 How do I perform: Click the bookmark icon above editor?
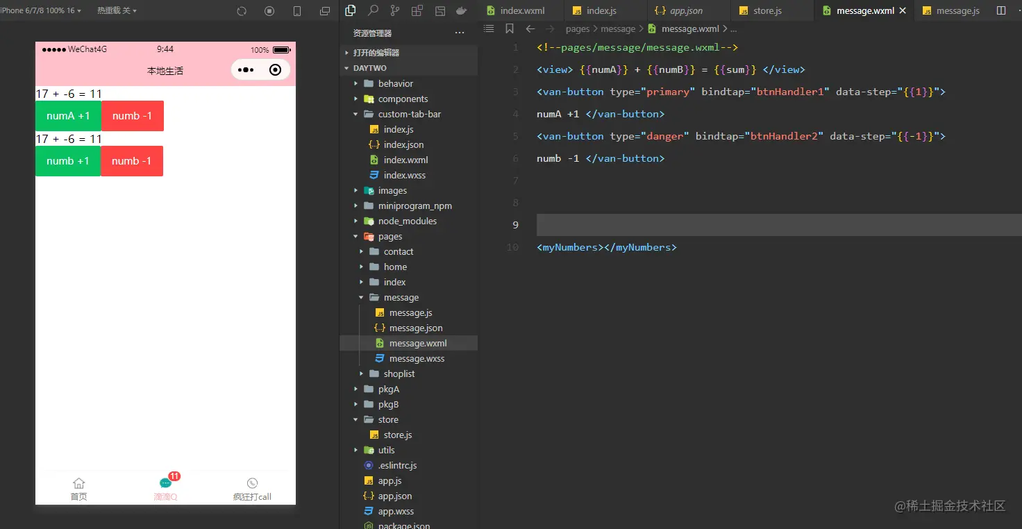click(510, 28)
